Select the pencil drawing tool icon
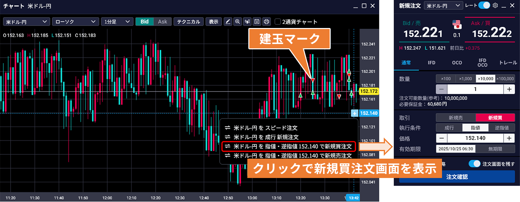520x202 pixels. point(228,22)
